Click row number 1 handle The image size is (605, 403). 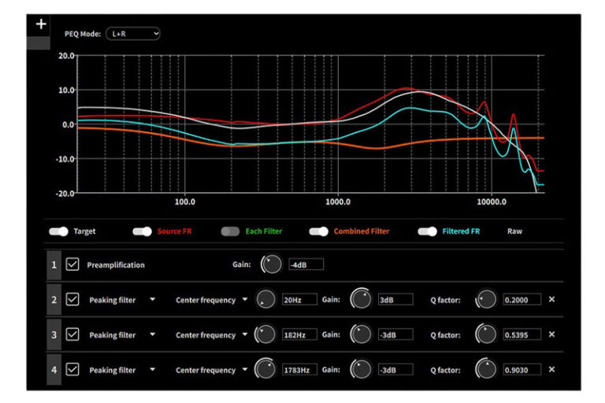[54, 265]
